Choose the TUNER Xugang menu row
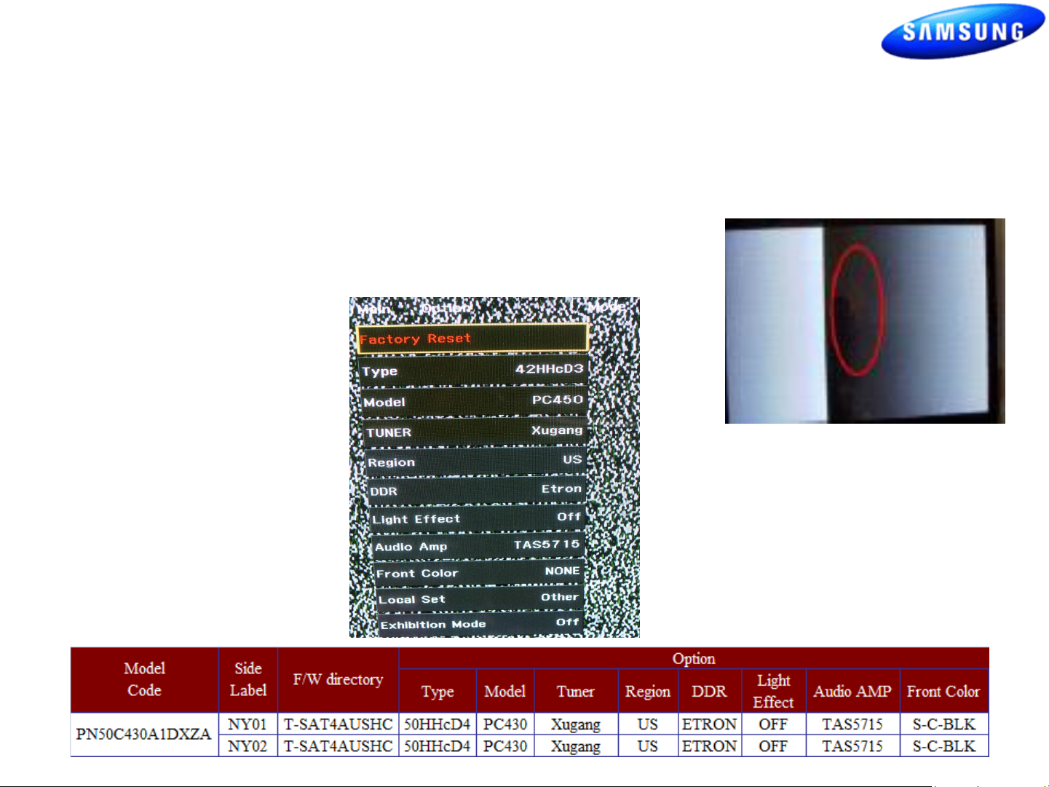Viewport: 1049px width, 787px height. (475, 431)
